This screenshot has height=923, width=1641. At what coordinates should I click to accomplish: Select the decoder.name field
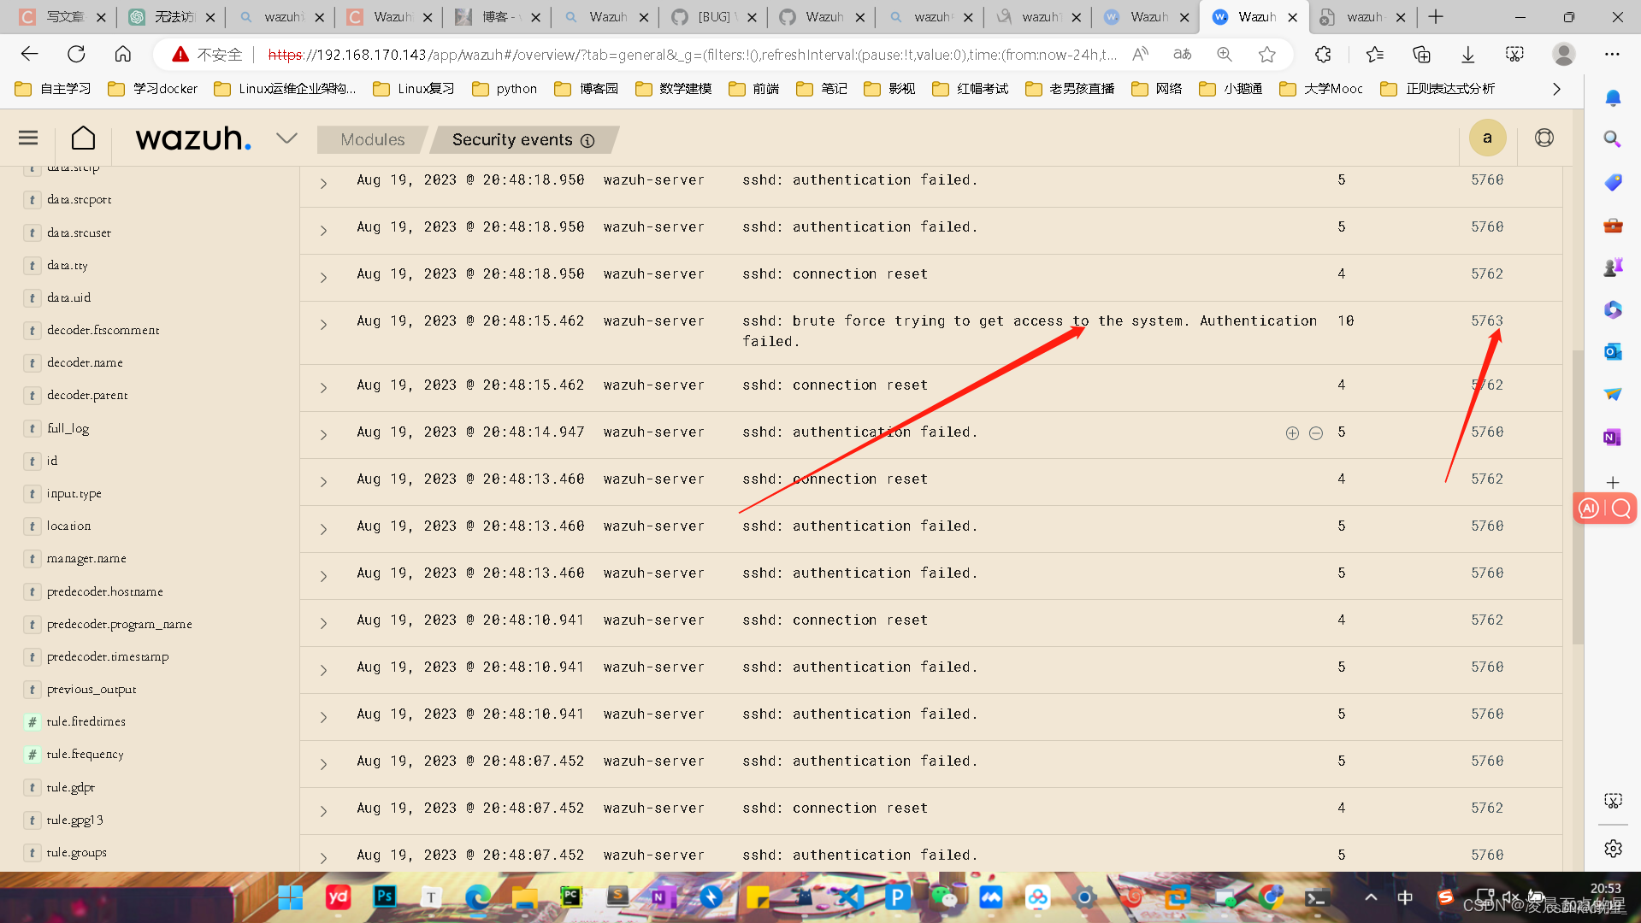point(85,362)
